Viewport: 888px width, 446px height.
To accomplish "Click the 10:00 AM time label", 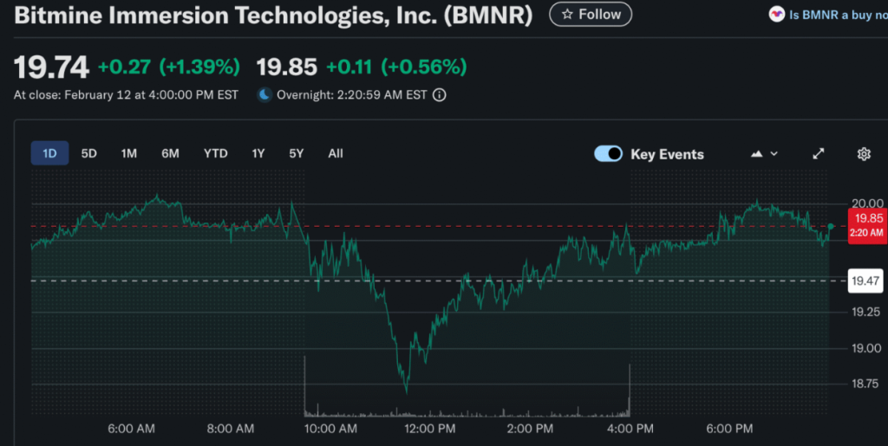I will pyautogui.click(x=330, y=429).
